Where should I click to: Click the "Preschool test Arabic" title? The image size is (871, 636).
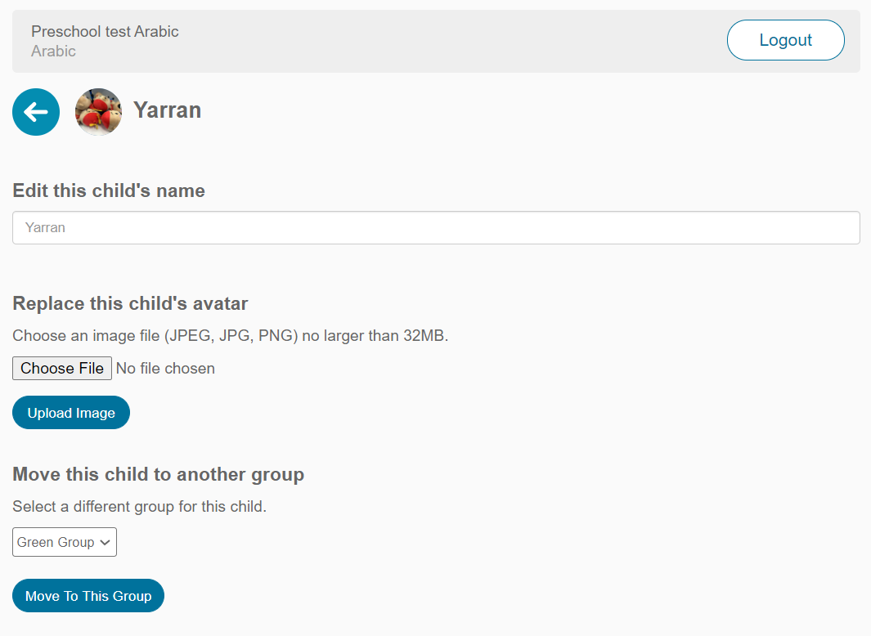105,32
